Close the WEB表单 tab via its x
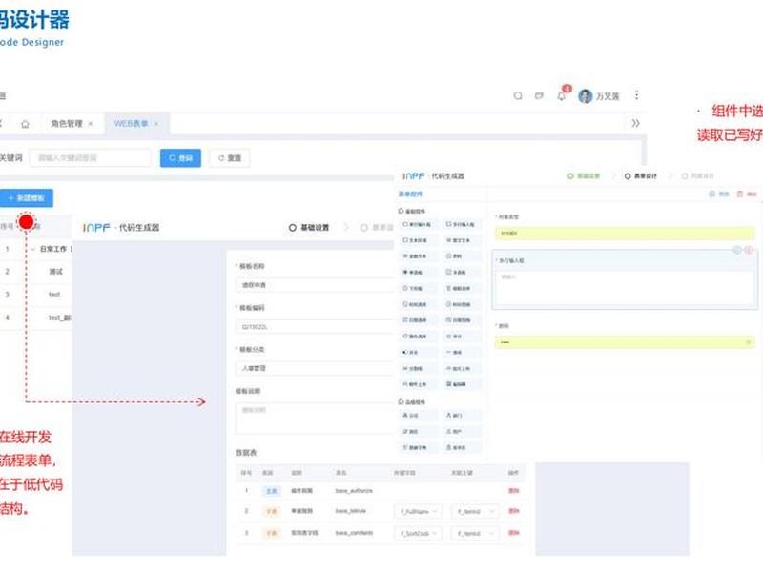The height and width of the screenshot is (572, 763). click(156, 124)
